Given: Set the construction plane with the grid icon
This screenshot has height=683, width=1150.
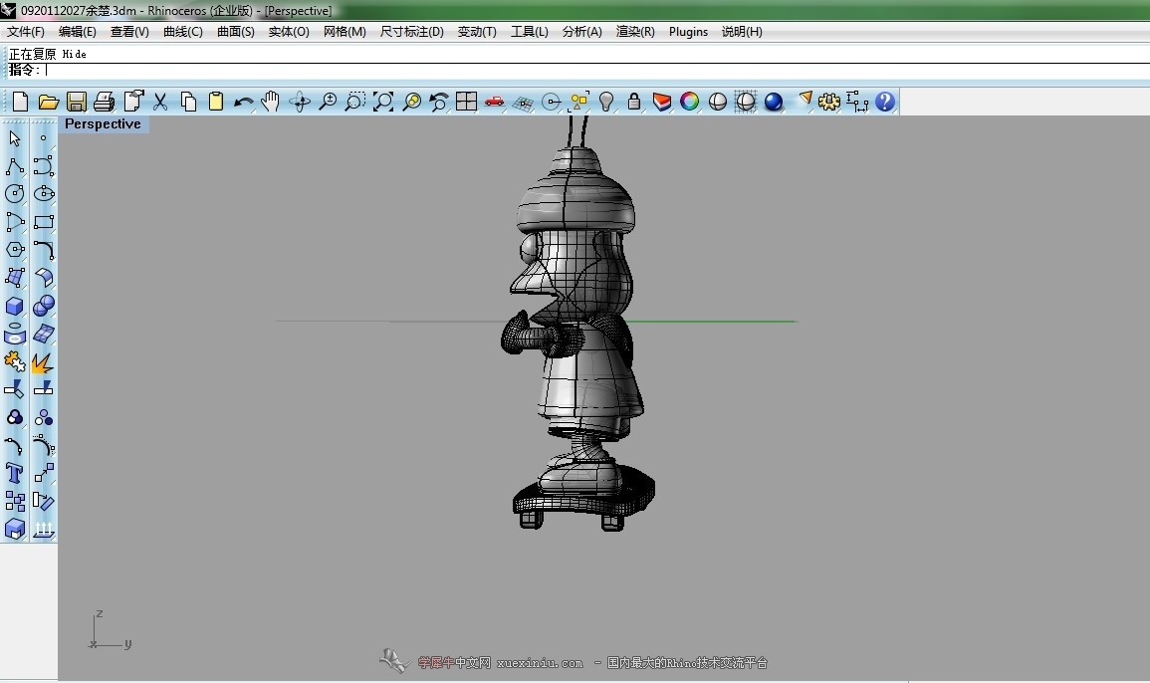Looking at the screenshot, I should click(x=523, y=102).
